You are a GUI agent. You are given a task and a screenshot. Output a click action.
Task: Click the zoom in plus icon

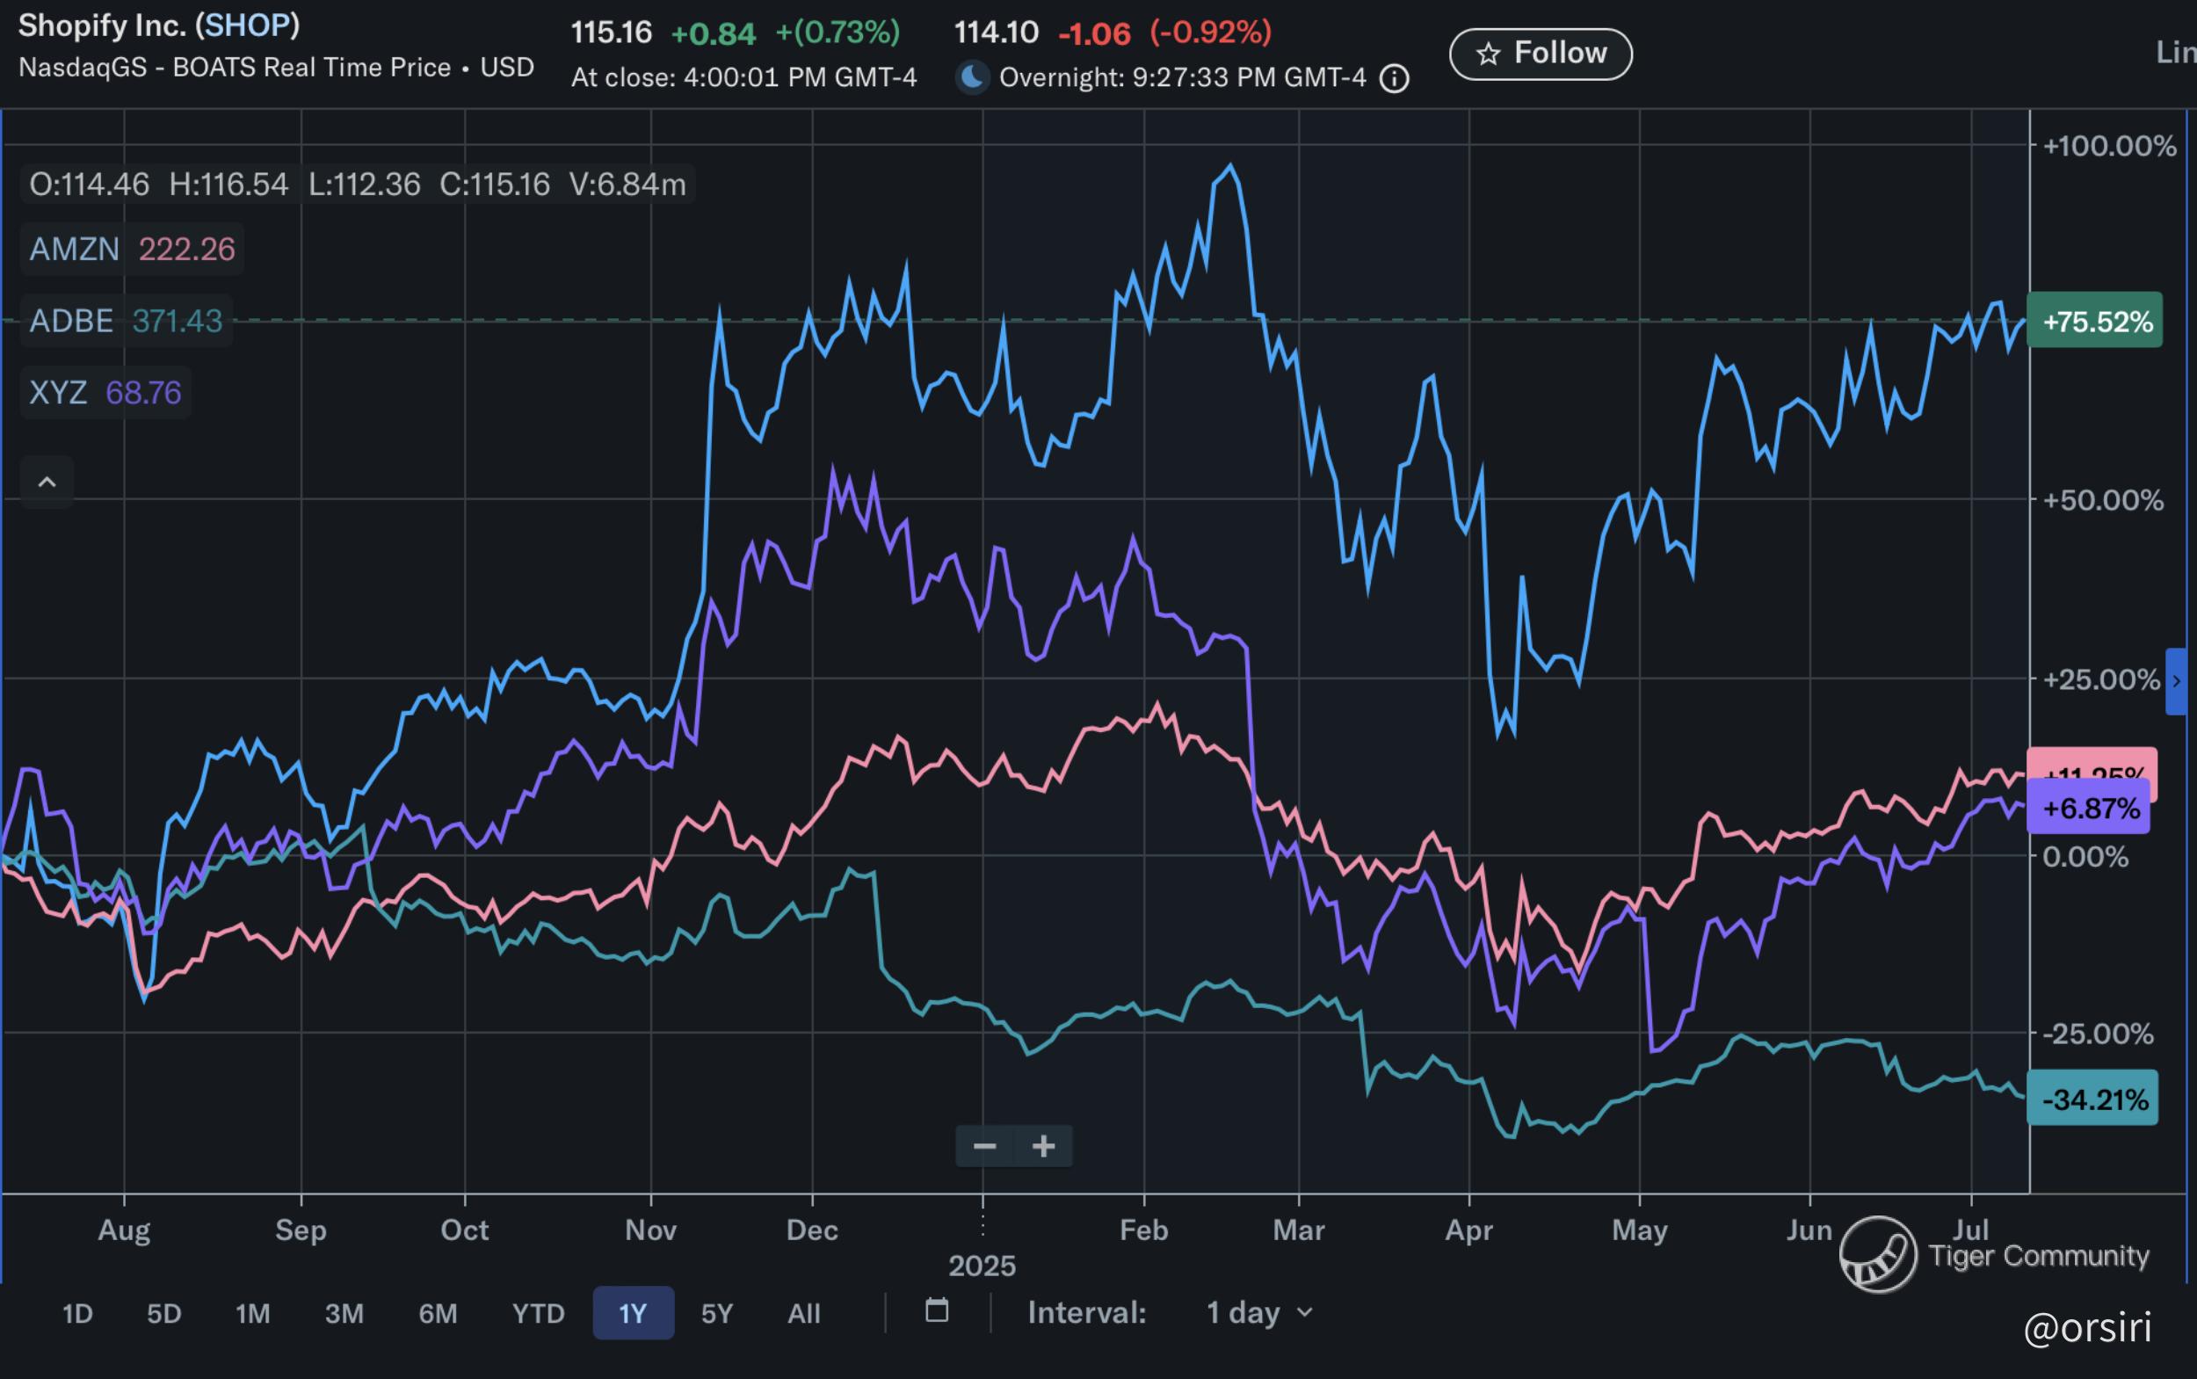[x=1043, y=1146]
